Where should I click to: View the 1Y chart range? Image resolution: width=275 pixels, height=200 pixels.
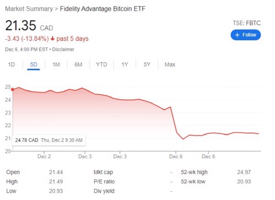(125, 64)
